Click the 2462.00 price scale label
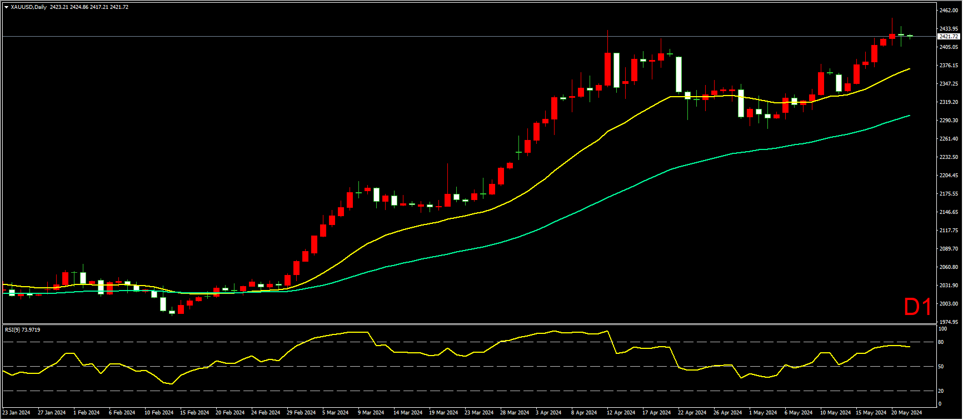Screen dimensions: 963x420 tap(949, 11)
